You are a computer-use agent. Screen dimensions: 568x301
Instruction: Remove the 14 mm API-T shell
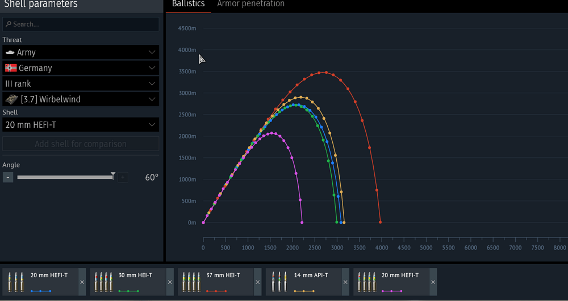point(345,282)
